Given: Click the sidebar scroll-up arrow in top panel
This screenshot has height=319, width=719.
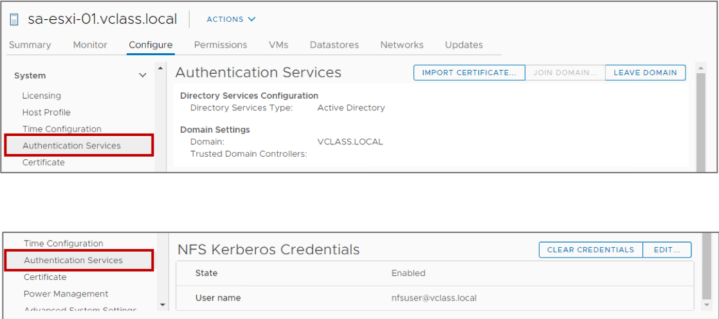Looking at the screenshot, I should coord(161,69).
